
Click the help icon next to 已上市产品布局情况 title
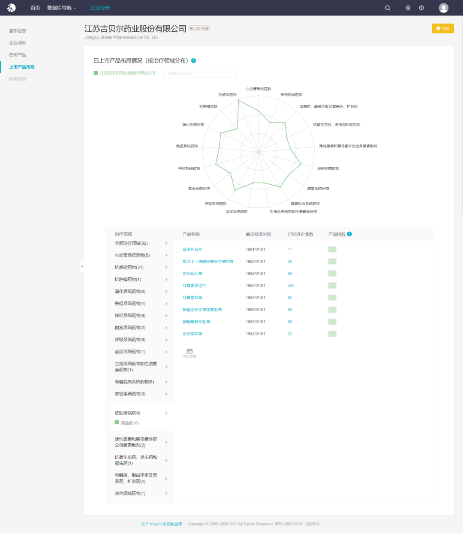tap(193, 61)
